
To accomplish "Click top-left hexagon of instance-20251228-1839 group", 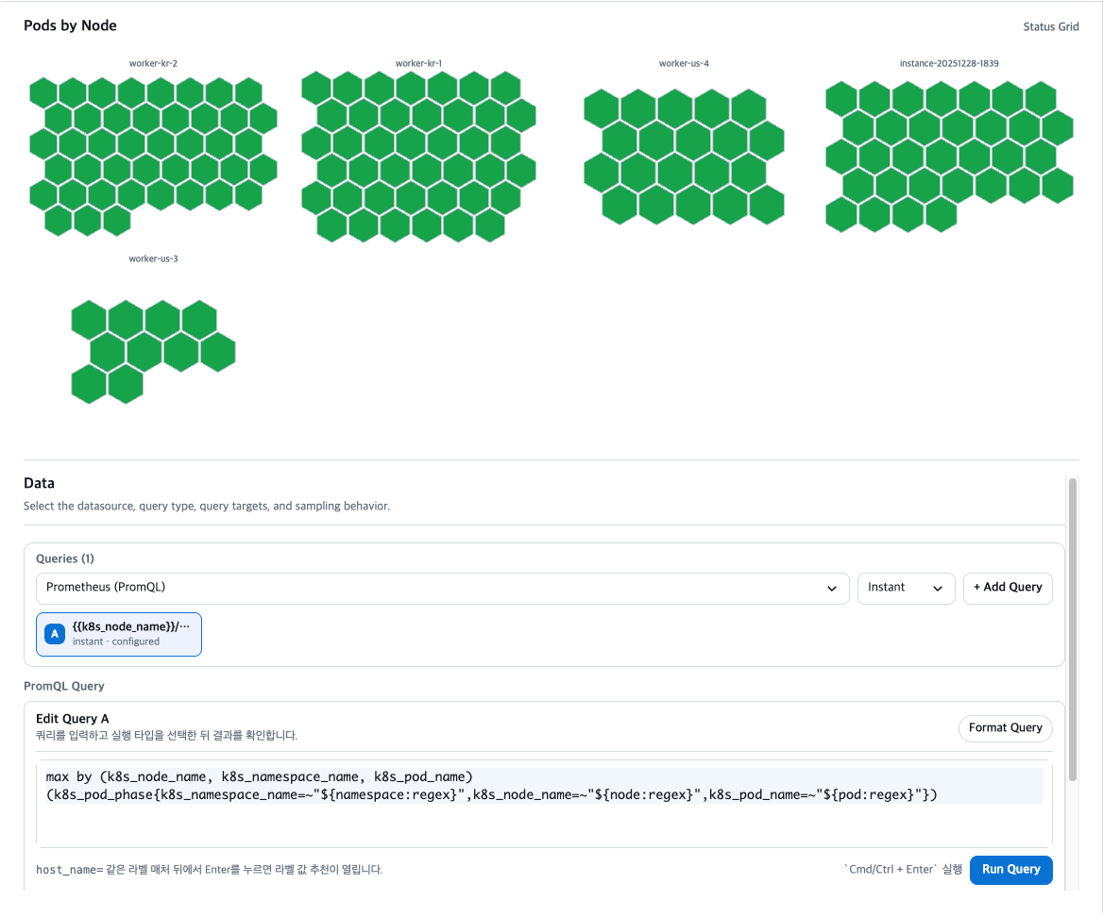I will [x=841, y=99].
